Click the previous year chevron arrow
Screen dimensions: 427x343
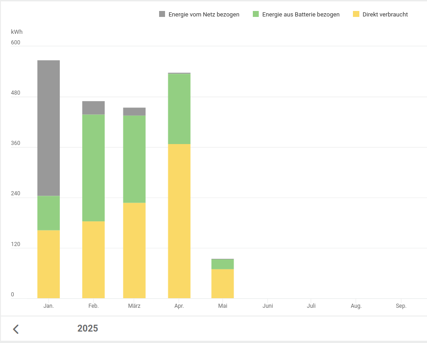(x=16, y=329)
